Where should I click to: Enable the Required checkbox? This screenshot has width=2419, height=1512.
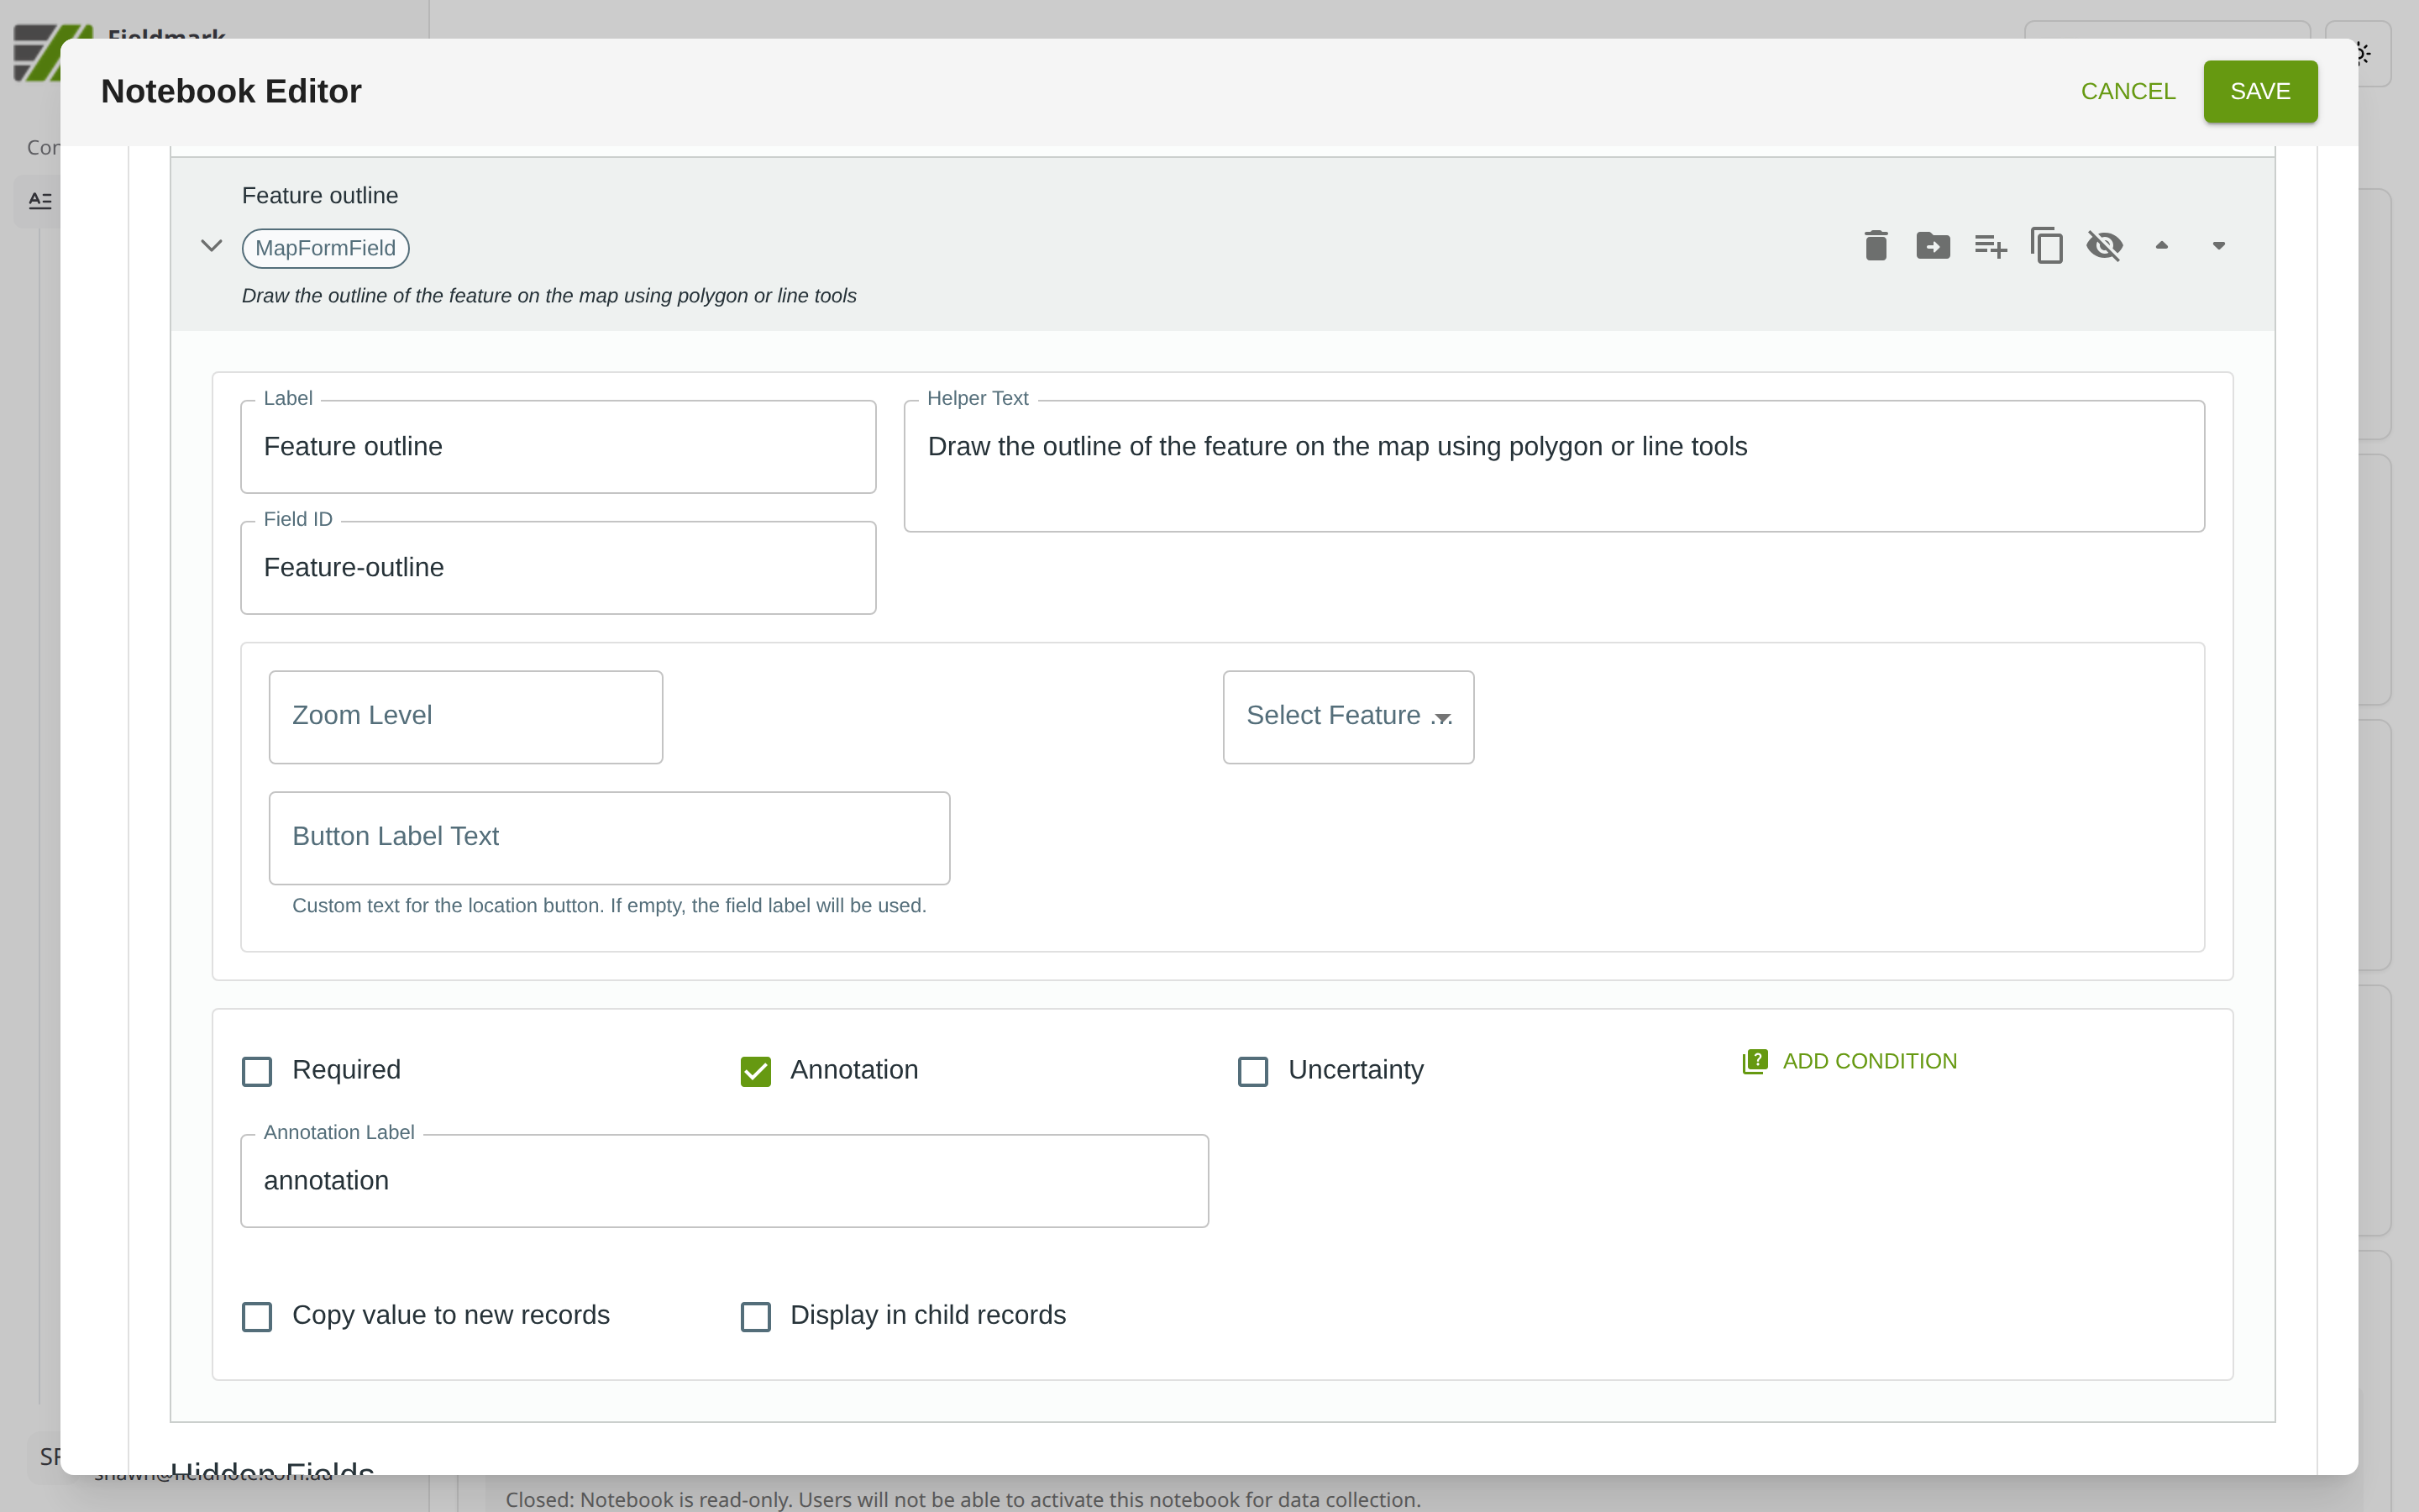tap(257, 1071)
